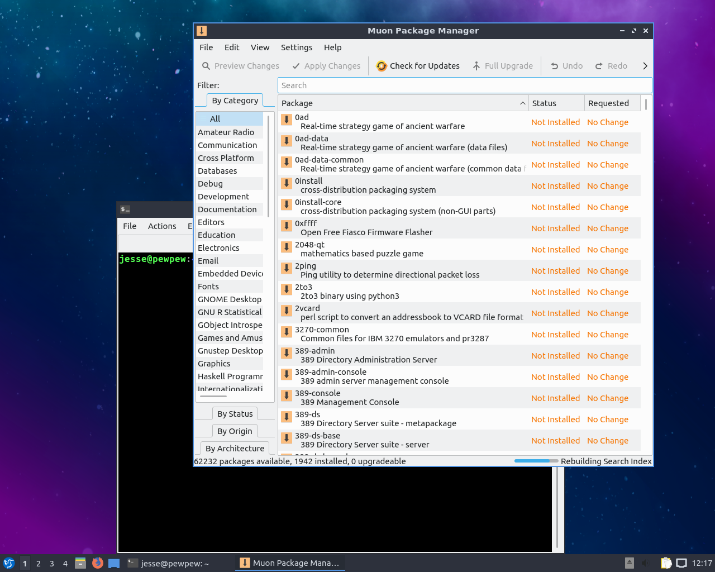Open the file manager taskbar icon
The image size is (715, 572).
coord(80,563)
